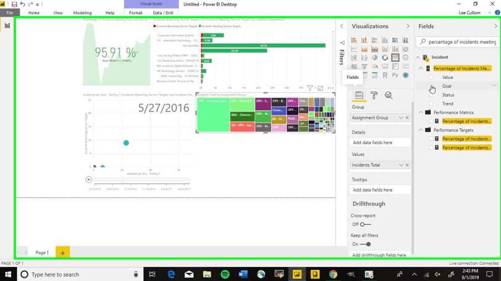Screen dimensions: 501x281
Task: Pick the 100% stacked column chart icon
Action: (405, 40)
